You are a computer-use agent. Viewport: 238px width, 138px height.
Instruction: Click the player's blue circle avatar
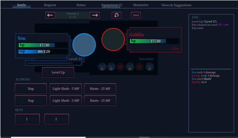click(x=84, y=45)
